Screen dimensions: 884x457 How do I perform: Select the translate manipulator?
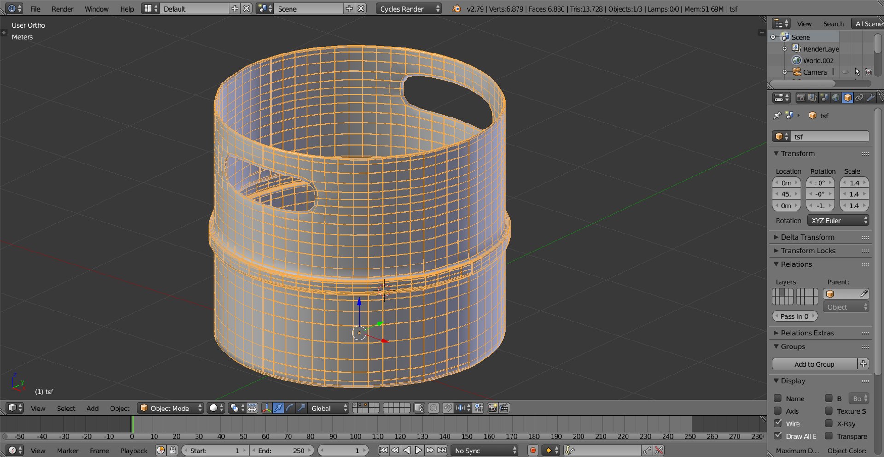tap(278, 408)
